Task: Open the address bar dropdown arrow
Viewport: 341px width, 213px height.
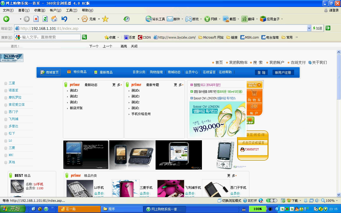Action: [x=309, y=28]
